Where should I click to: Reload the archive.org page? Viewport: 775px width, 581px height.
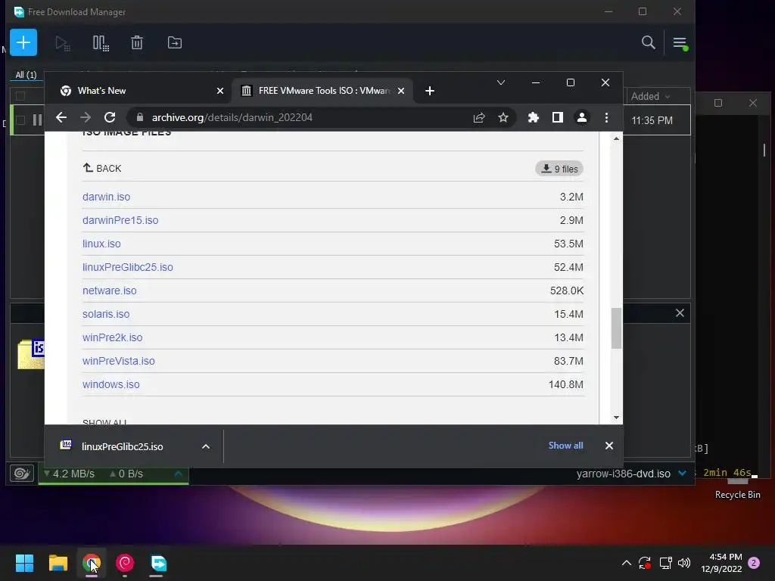[x=110, y=117]
